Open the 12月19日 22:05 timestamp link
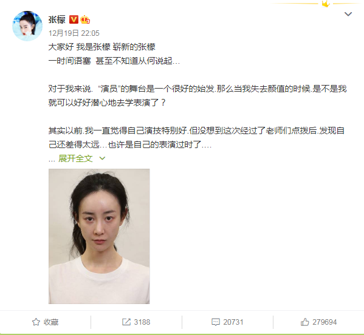364x335 pixels. coord(74,33)
